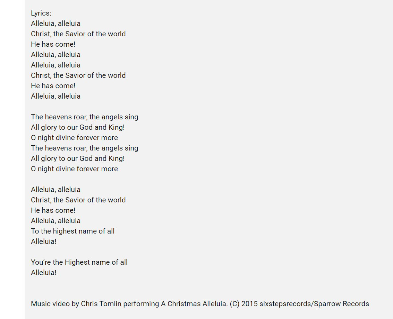Click the "Lyrics:" heading text

(41, 13)
